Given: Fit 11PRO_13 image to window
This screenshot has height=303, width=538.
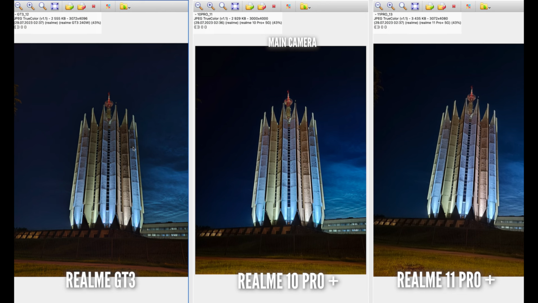Looking at the screenshot, I should [x=415, y=6].
